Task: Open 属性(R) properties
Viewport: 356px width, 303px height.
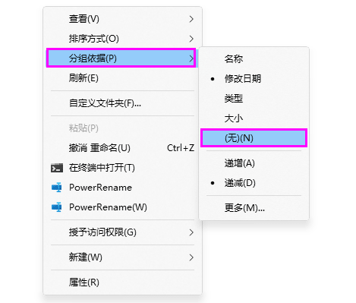Action: point(122,282)
